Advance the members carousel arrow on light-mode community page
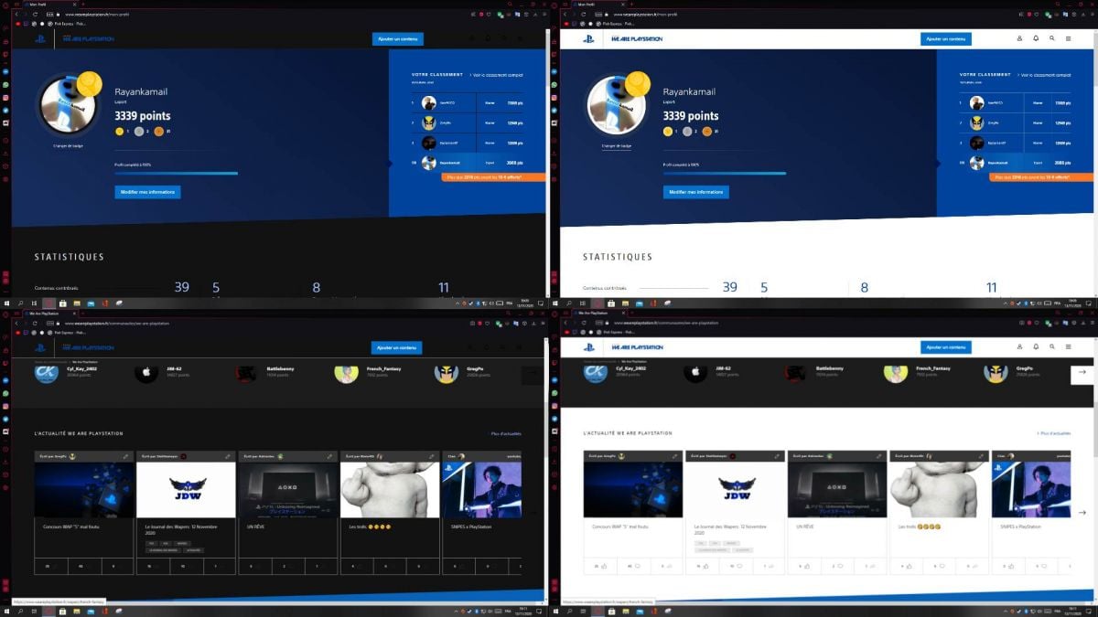 pos(1082,372)
